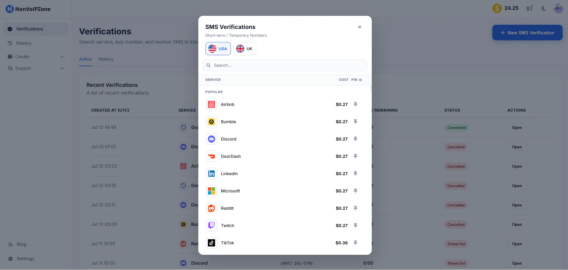Click the DoorDash logo icon
Image resolution: width=568 pixels, height=270 pixels.
(211, 156)
